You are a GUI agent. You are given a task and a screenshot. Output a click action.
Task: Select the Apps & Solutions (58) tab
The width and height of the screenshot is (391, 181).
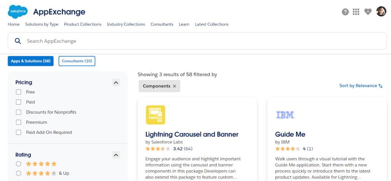click(x=31, y=61)
